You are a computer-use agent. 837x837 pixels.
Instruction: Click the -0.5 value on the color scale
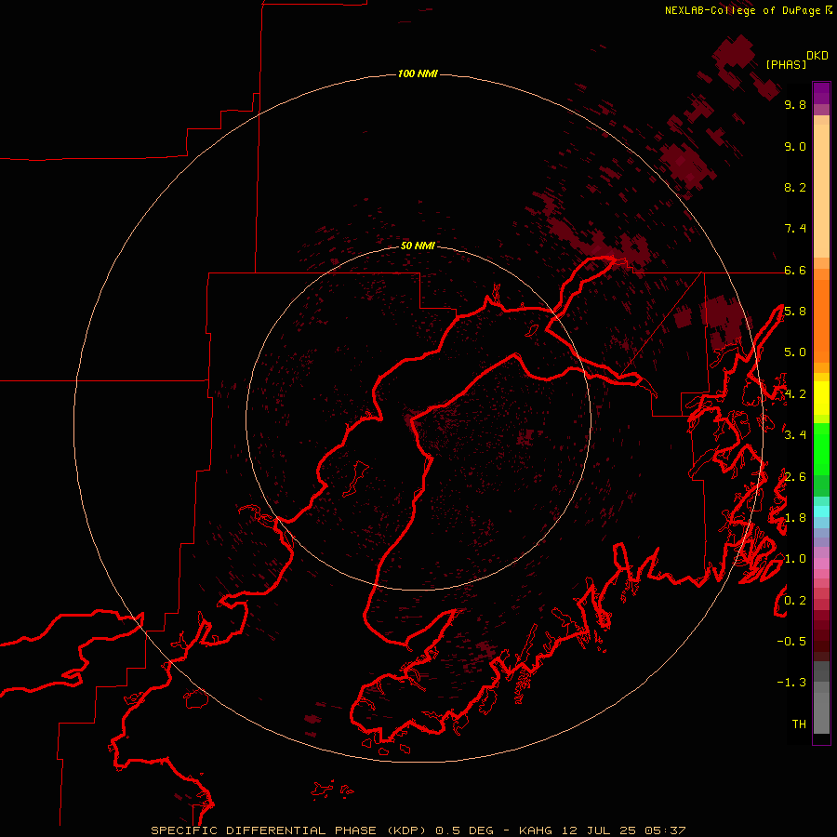(x=791, y=642)
